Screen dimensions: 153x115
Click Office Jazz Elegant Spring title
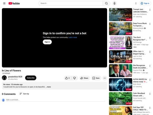139,53
